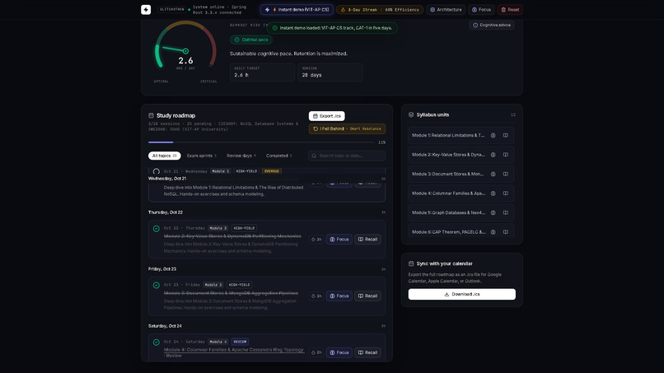Click the Horizon 28 days tile
Screen dimensions: 664x373
pos(330,72)
